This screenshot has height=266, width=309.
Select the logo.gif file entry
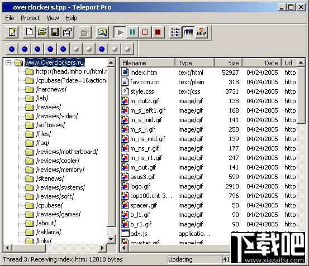pos(140,186)
